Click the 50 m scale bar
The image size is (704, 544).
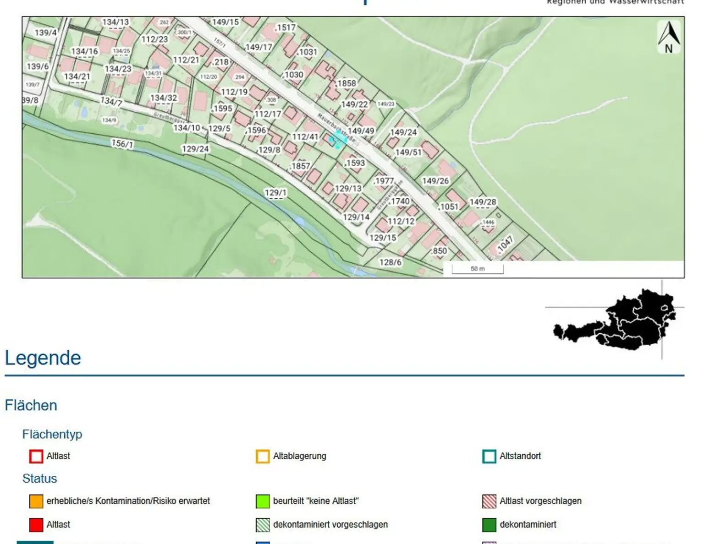[x=478, y=269]
